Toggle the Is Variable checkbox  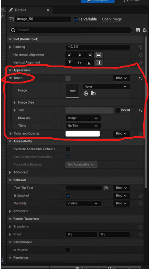76,19
